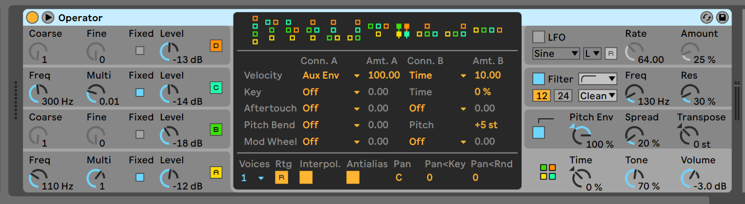The image size is (745, 204).
Task: Click the LFO Amount knob
Action: (690, 52)
